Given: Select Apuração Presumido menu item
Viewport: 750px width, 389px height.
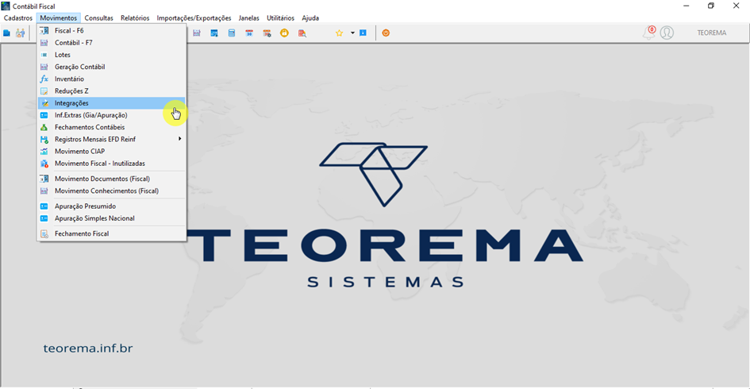Looking at the screenshot, I should click(x=111, y=206).
